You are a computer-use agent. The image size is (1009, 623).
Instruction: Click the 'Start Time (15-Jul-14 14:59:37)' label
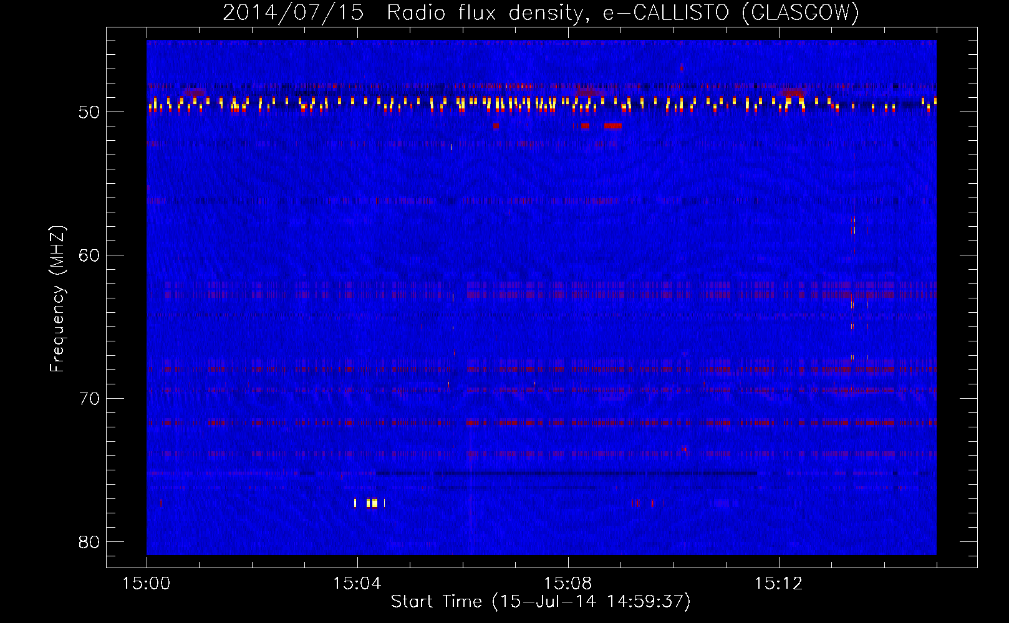[x=541, y=602]
